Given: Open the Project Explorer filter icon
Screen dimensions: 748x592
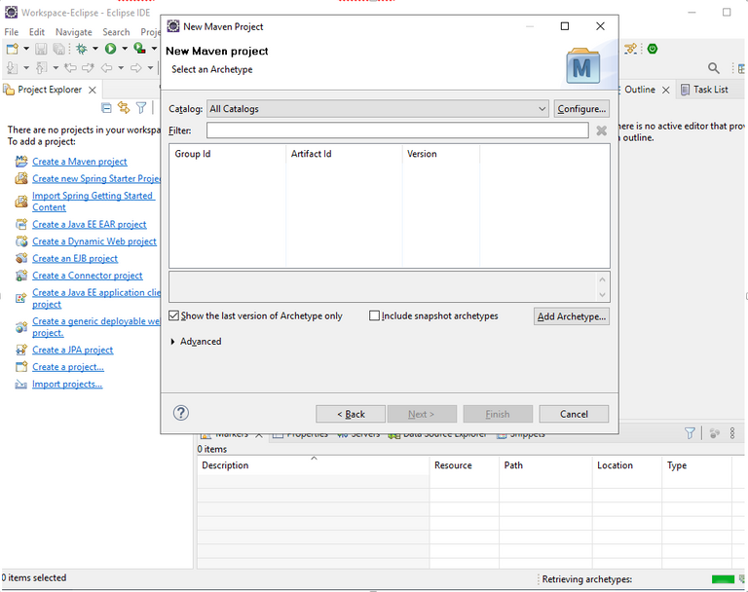Looking at the screenshot, I should [141, 108].
